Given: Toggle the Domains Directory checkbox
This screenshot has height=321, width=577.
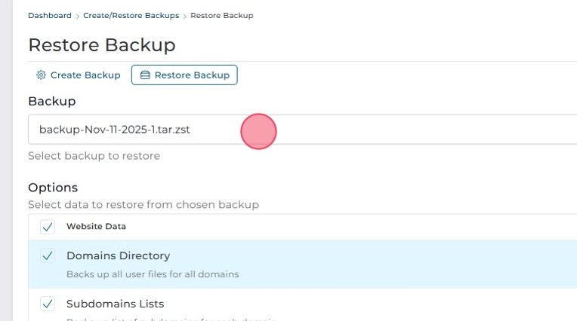Looking at the screenshot, I should tap(48, 256).
